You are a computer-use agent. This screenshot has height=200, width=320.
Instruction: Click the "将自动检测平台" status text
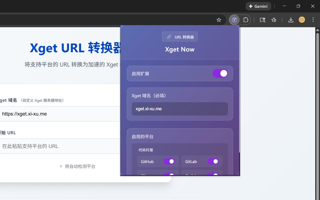(80, 166)
